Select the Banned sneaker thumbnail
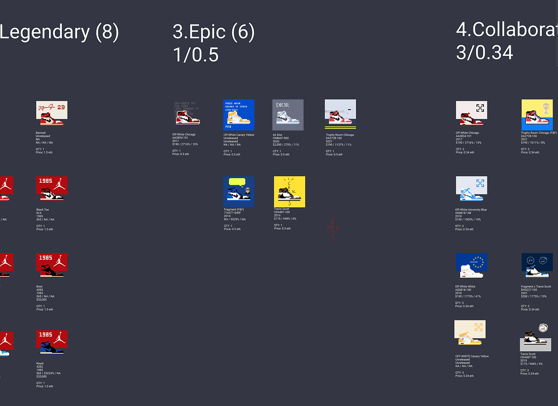 tap(51, 114)
